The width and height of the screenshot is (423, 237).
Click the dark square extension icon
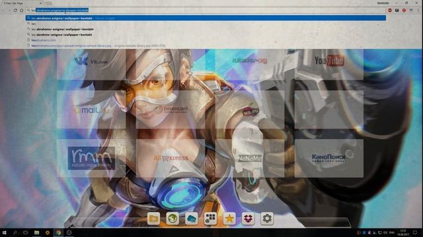click(x=397, y=11)
